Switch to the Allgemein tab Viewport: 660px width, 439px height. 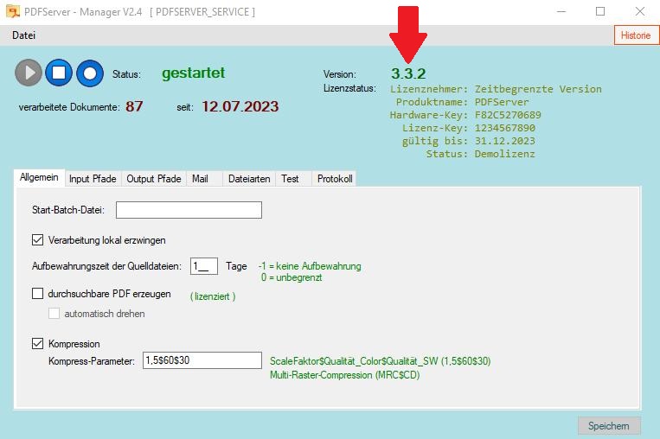click(x=39, y=177)
